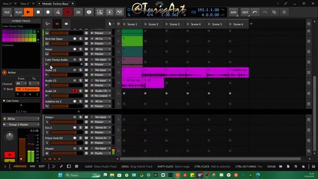Open input dropdown of Bird Hat Open
The height and width of the screenshot is (179, 318).
point(101,39)
